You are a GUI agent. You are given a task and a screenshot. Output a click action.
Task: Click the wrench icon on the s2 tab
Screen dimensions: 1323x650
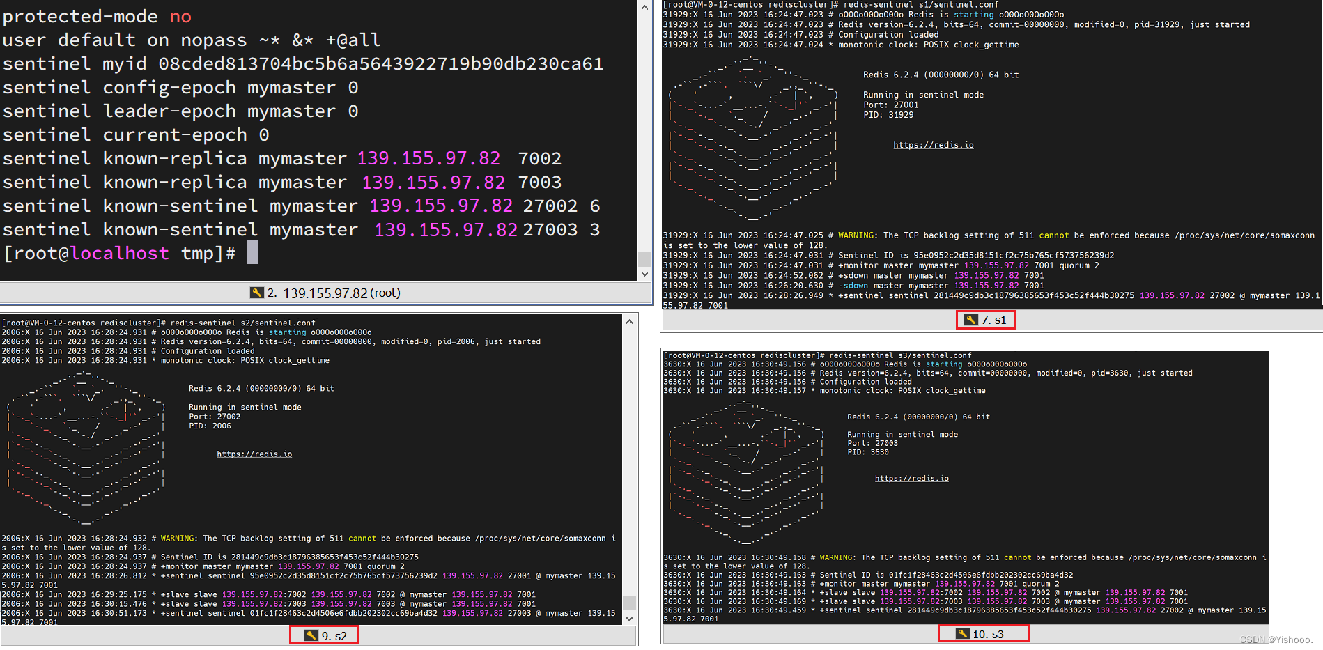coord(311,635)
